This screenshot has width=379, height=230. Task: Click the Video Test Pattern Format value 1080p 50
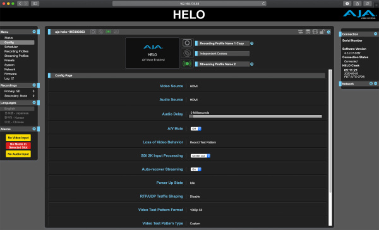[196, 210]
